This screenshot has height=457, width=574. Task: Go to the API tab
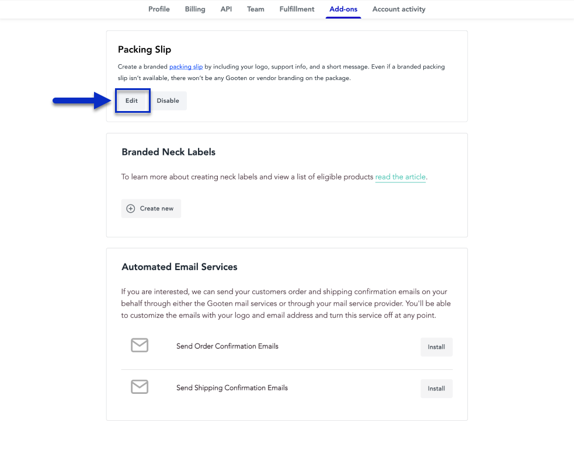click(x=226, y=9)
